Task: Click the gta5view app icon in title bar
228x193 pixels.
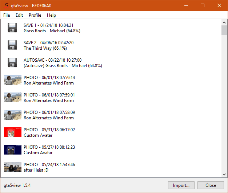Action: [x=6, y=5]
